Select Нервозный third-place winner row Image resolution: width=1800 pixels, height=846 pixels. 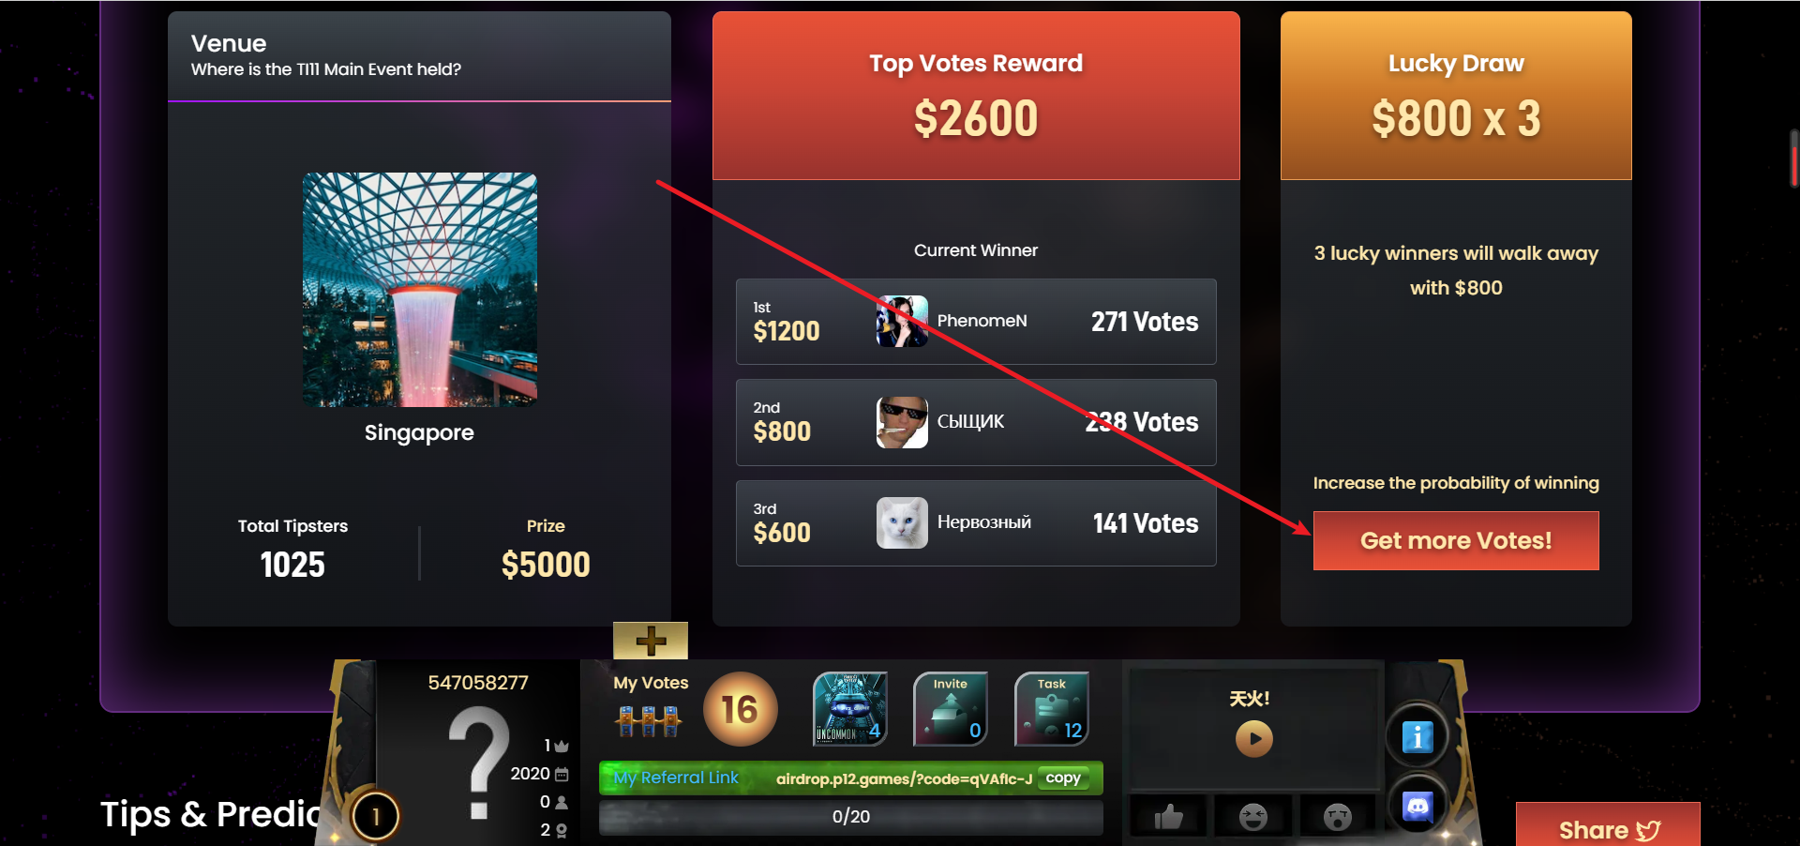click(x=976, y=523)
